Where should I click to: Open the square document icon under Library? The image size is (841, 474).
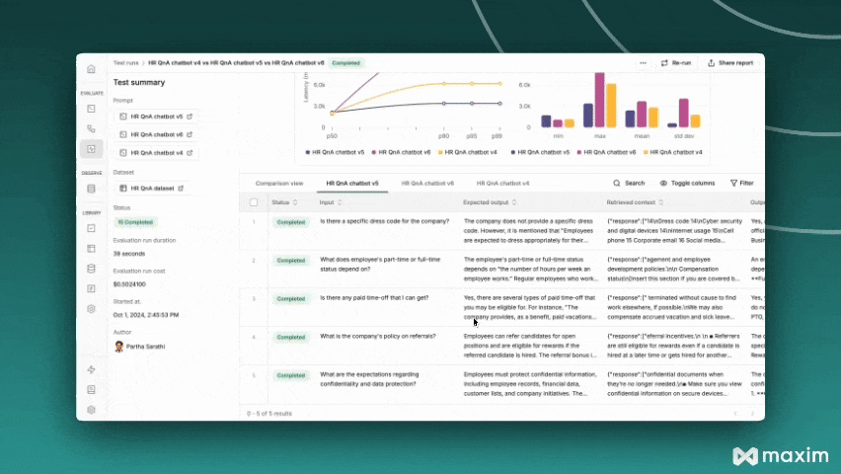[x=91, y=288]
